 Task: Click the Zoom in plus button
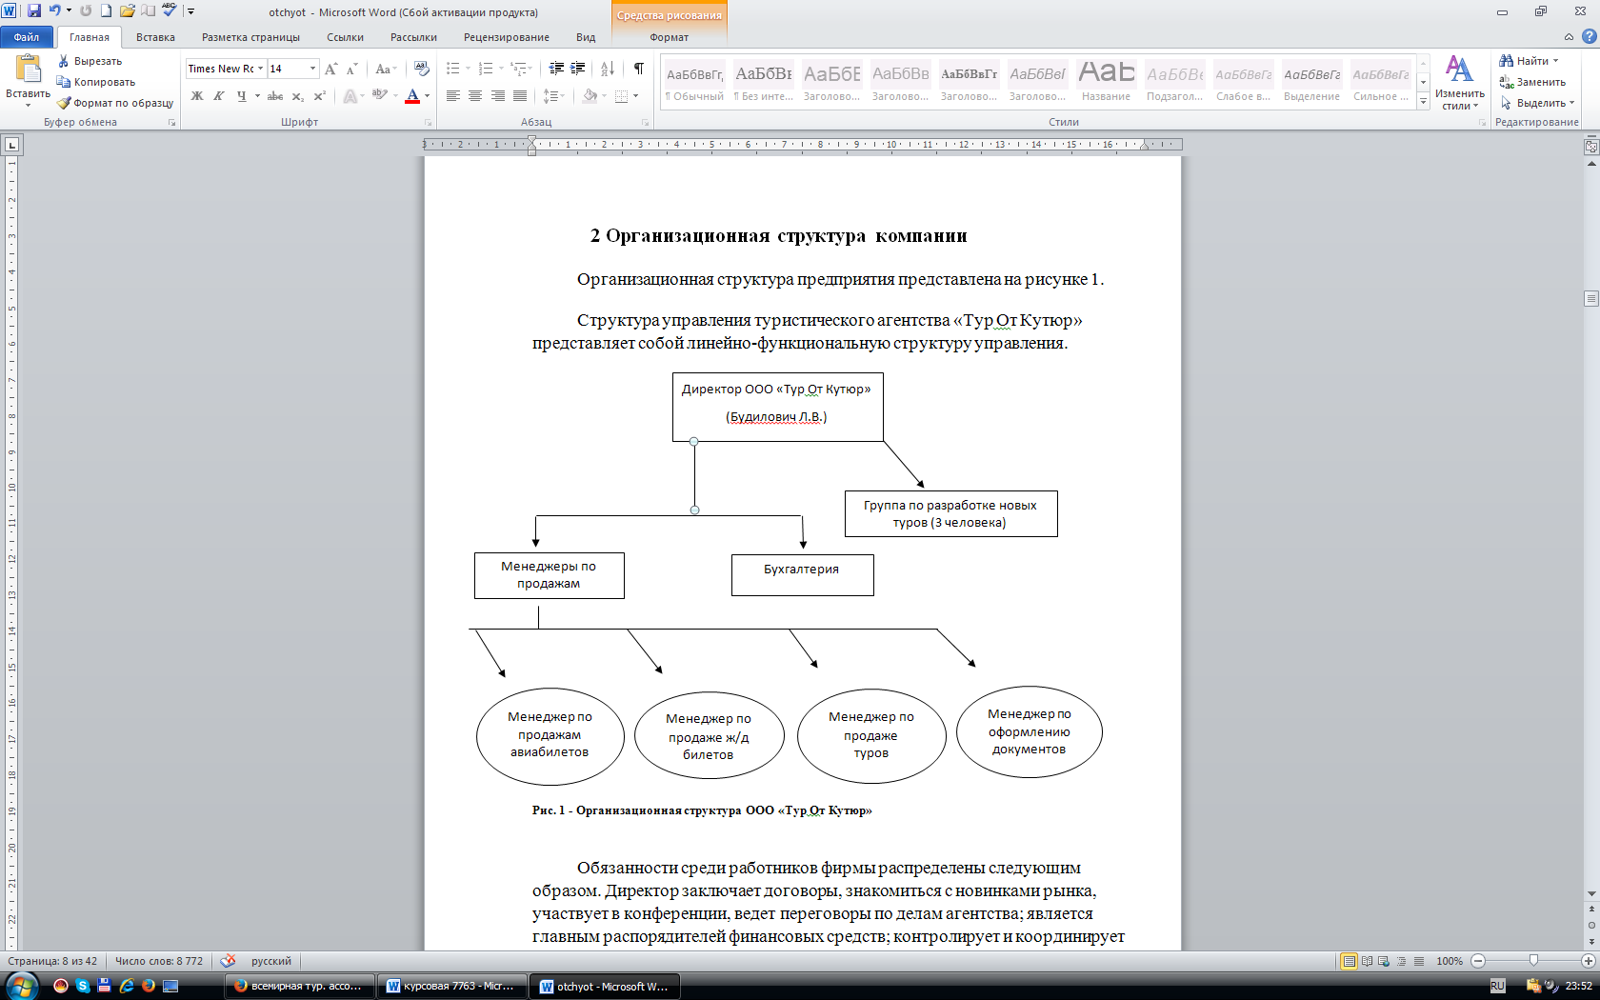(1588, 961)
